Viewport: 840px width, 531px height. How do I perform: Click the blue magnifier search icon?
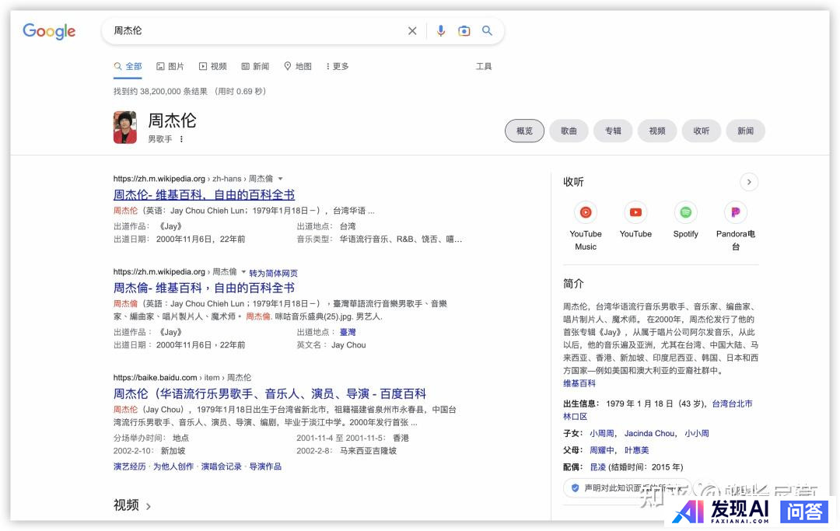(x=487, y=31)
